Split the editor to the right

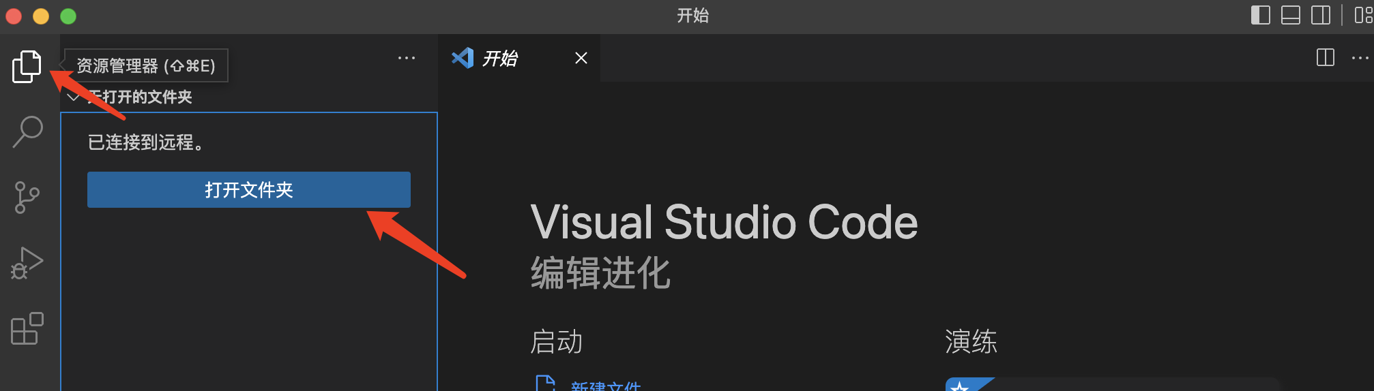tap(1326, 58)
